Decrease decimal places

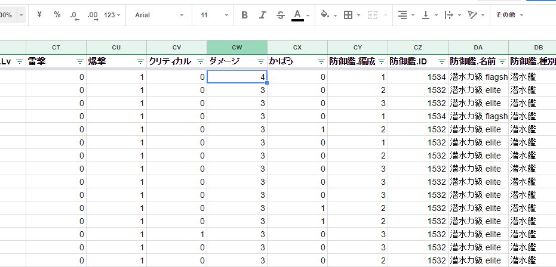click(75, 15)
